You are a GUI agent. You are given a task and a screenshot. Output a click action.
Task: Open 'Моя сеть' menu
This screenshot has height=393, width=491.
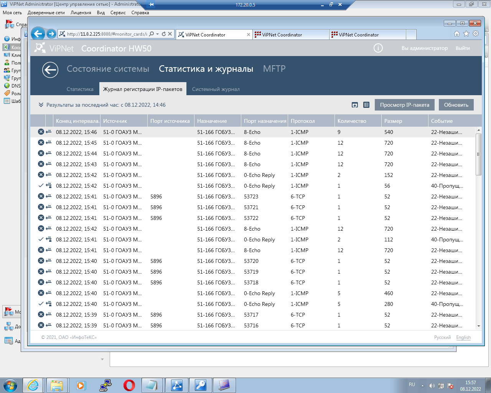12,13
